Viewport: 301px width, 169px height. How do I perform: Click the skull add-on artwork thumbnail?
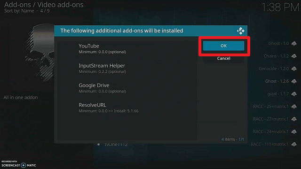[x=40, y=53]
